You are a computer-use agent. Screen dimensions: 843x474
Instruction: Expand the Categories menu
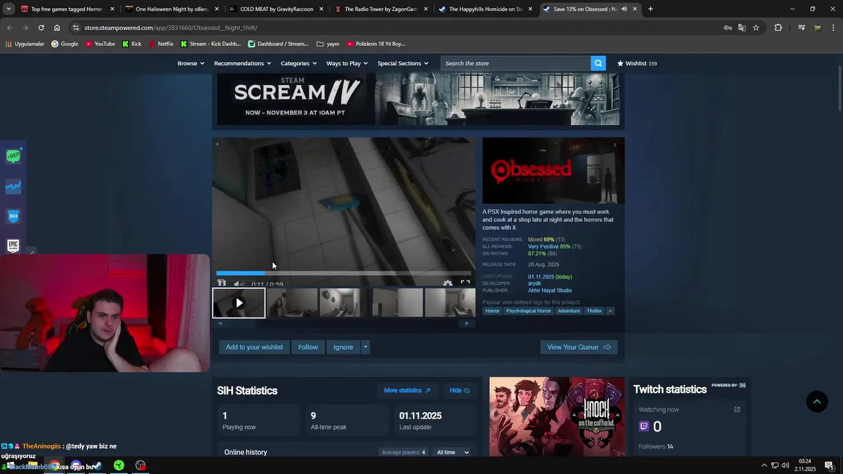coord(298,63)
